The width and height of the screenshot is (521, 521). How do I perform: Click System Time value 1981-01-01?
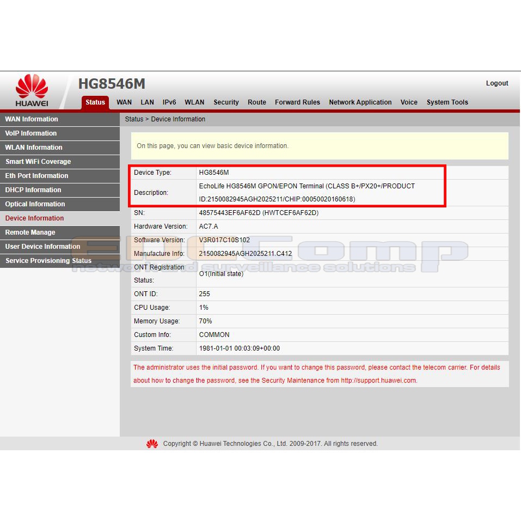[x=239, y=348]
